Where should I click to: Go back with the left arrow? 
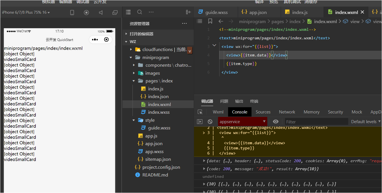click(x=221, y=21)
